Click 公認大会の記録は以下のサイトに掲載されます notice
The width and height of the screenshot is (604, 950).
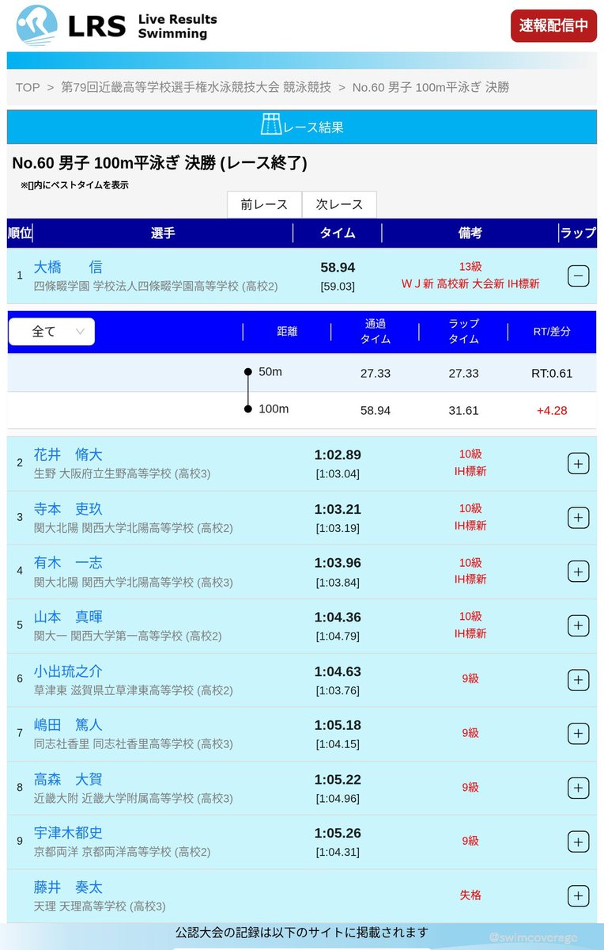point(302,933)
